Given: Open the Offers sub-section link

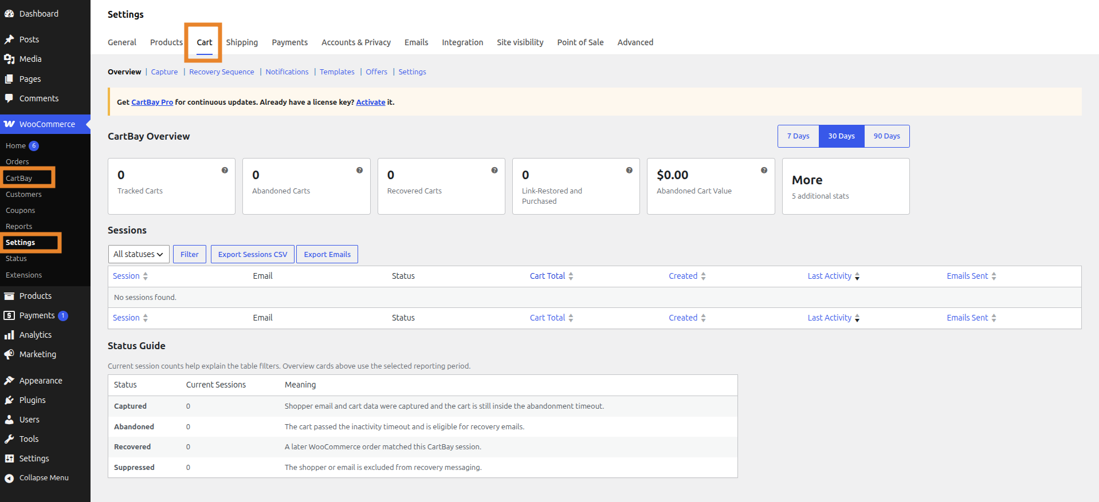Looking at the screenshot, I should [376, 72].
